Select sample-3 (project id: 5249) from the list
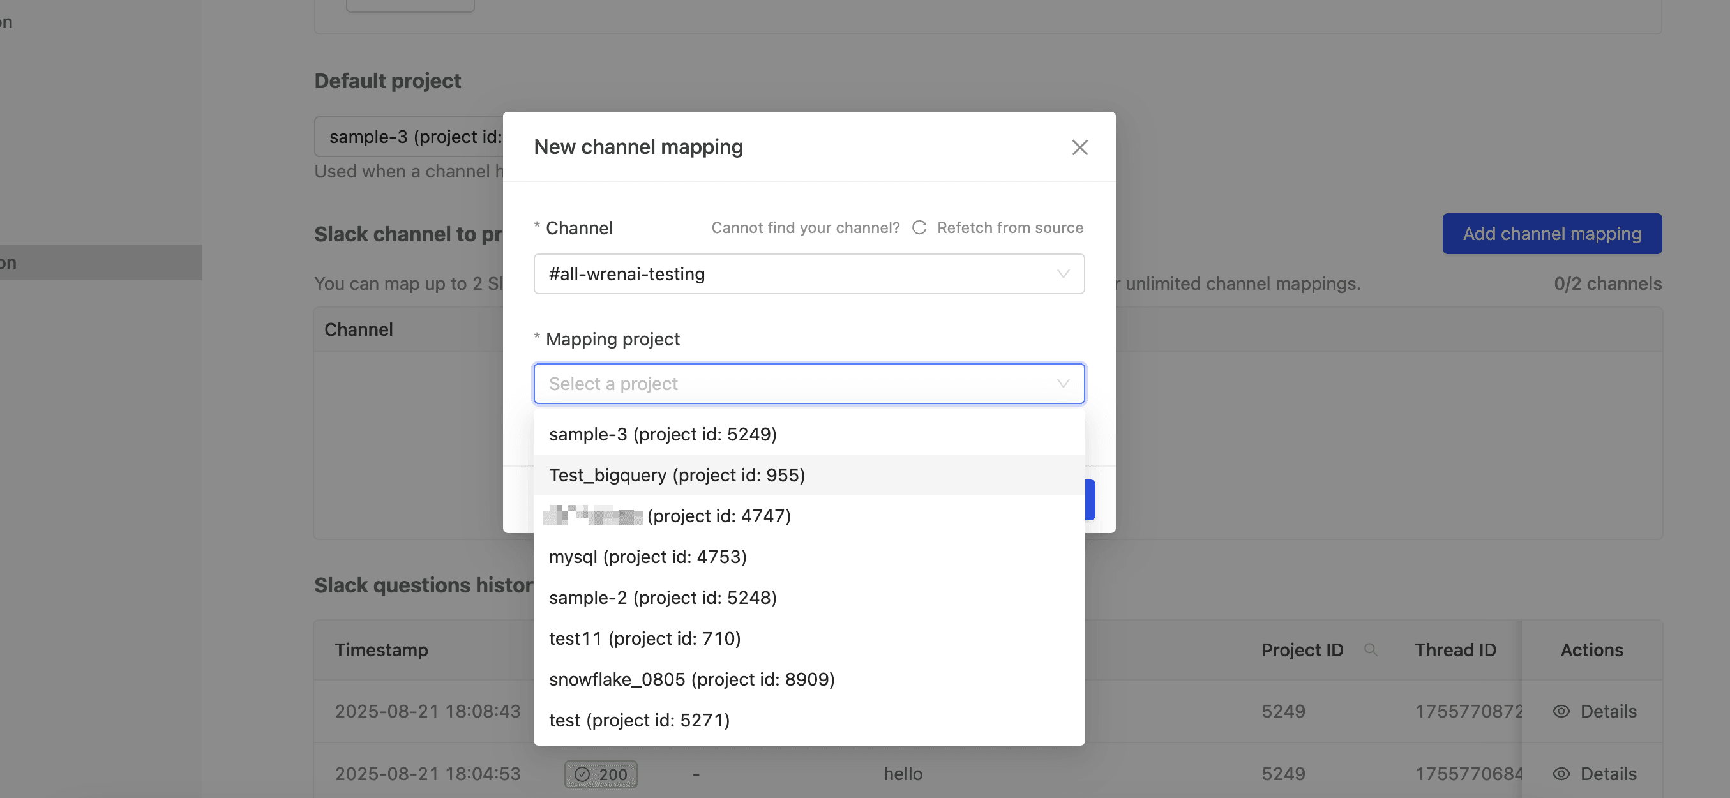1730x798 pixels. pyautogui.click(x=663, y=434)
